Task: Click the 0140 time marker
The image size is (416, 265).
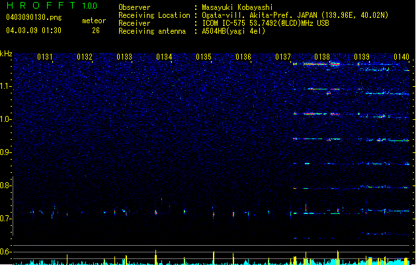Action: (401, 57)
